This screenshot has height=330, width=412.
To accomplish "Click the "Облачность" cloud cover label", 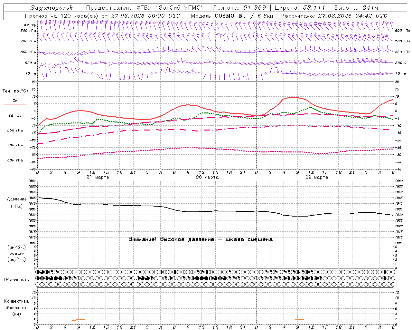I will (x=16, y=280).
